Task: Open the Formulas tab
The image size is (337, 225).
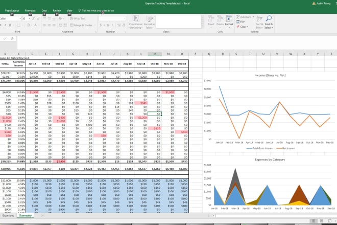Action: click(x=30, y=11)
